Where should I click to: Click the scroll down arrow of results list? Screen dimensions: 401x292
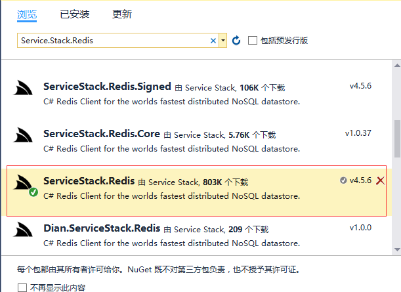[397, 249]
